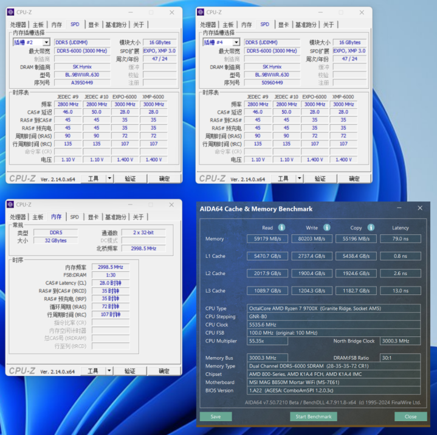Screen dimensions: 437x435
Task: Open 基准跑分 tab in slot #2 window
Action: (116, 24)
